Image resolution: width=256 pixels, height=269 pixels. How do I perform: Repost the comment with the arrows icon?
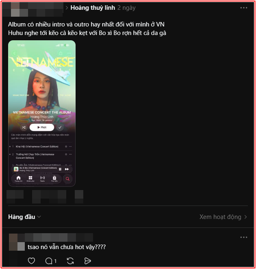tap(70, 261)
